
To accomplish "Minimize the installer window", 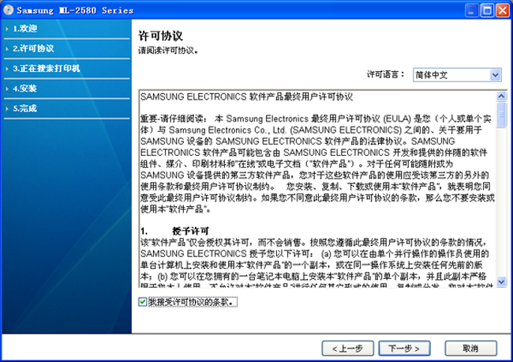I will tap(471, 10).
